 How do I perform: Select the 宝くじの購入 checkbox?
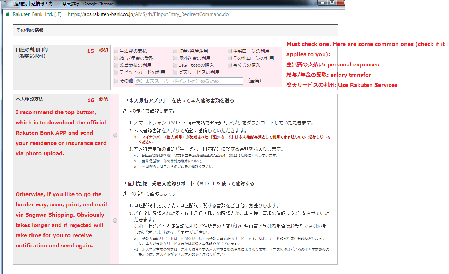pos(230,65)
